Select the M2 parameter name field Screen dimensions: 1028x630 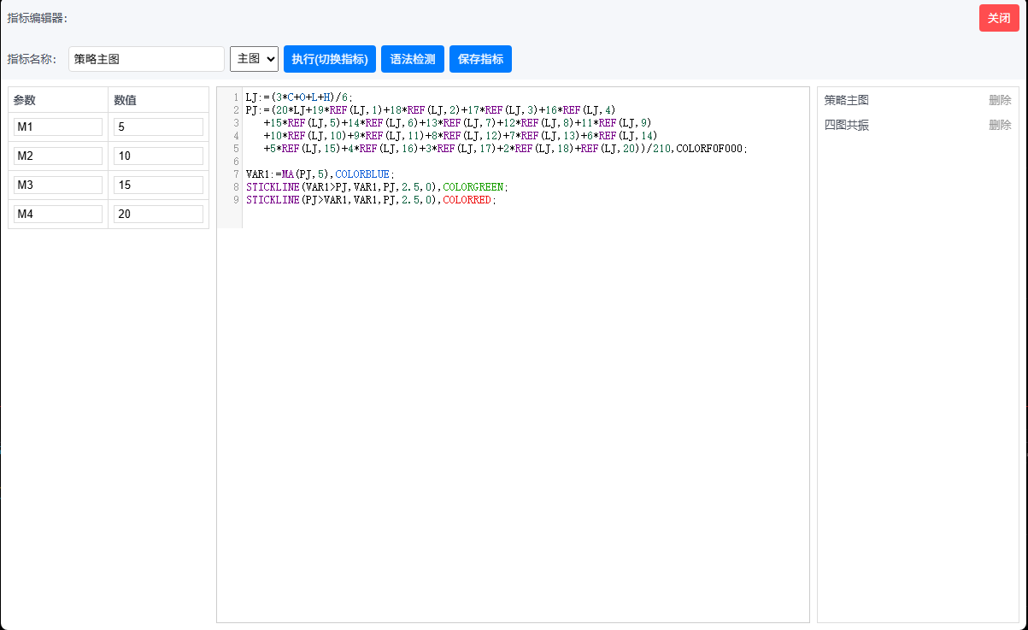[58, 156]
